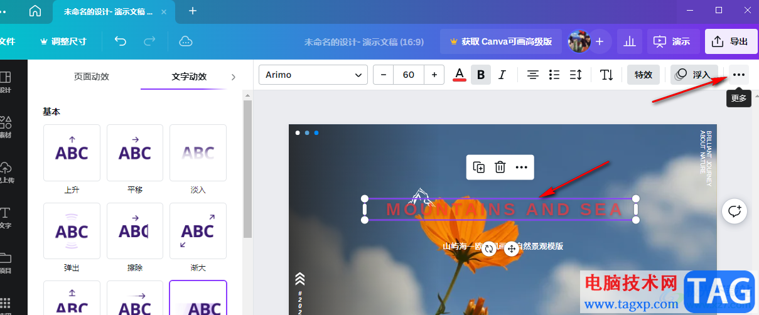Open the More options toolbar menu
This screenshot has height=315, width=759.
tap(738, 75)
